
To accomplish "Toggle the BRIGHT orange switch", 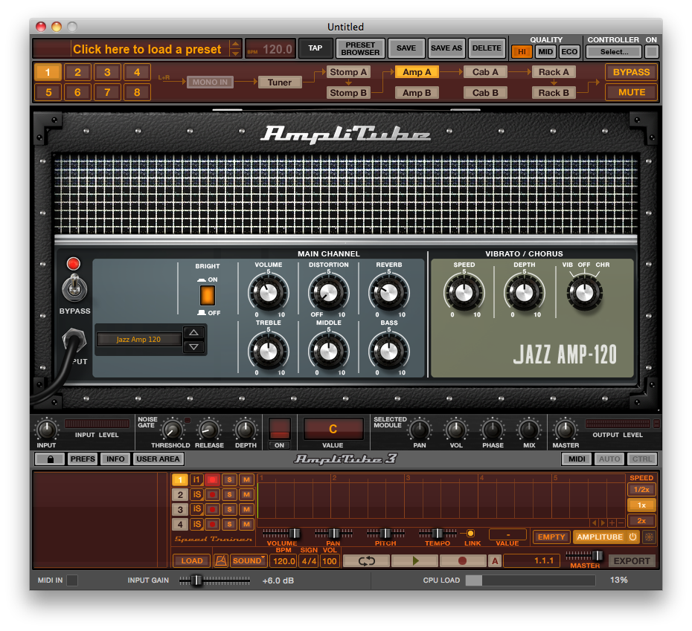I will click(208, 296).
